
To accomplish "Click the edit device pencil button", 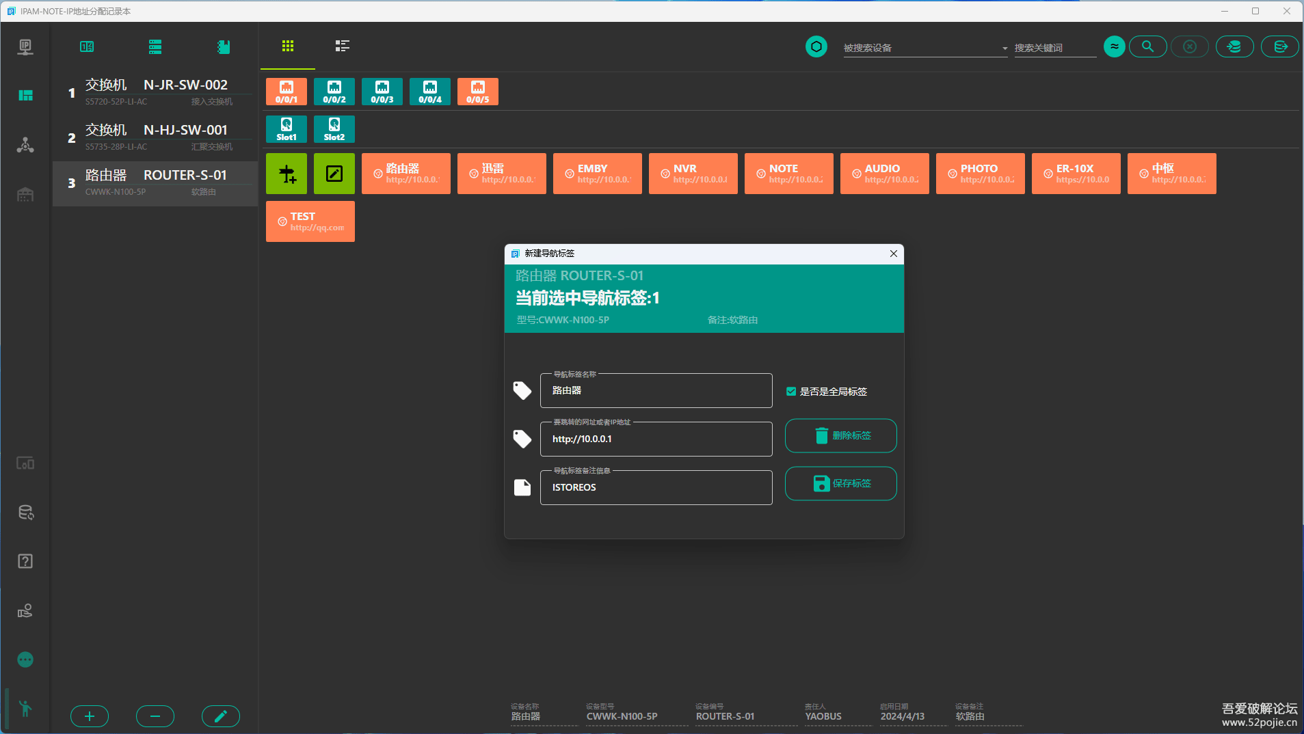I will (x=220, y=716).
